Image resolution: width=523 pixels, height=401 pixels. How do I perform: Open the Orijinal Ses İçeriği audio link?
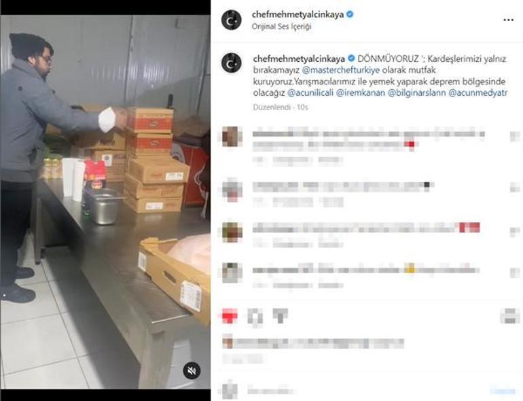coord(281,27)
